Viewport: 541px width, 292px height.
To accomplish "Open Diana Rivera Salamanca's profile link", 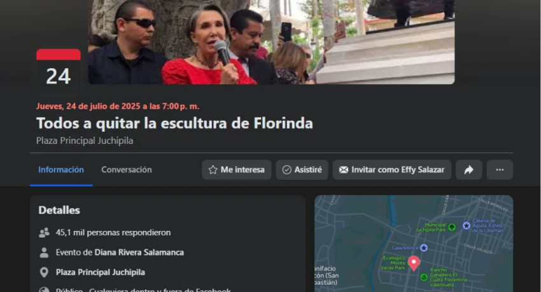I will [x=139, y=253].
